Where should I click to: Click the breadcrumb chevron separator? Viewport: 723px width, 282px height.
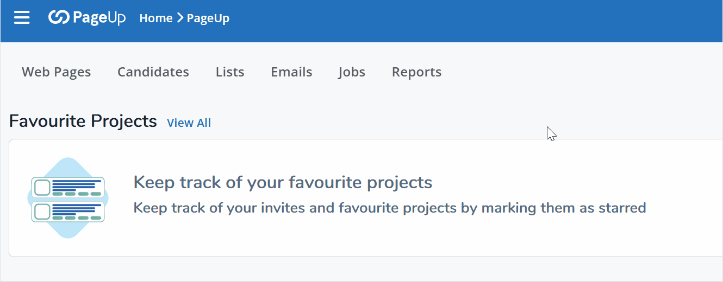pyautogui.click(x=180, y=18)
